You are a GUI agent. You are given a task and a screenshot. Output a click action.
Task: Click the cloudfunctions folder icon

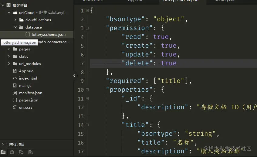click(21, 20)
